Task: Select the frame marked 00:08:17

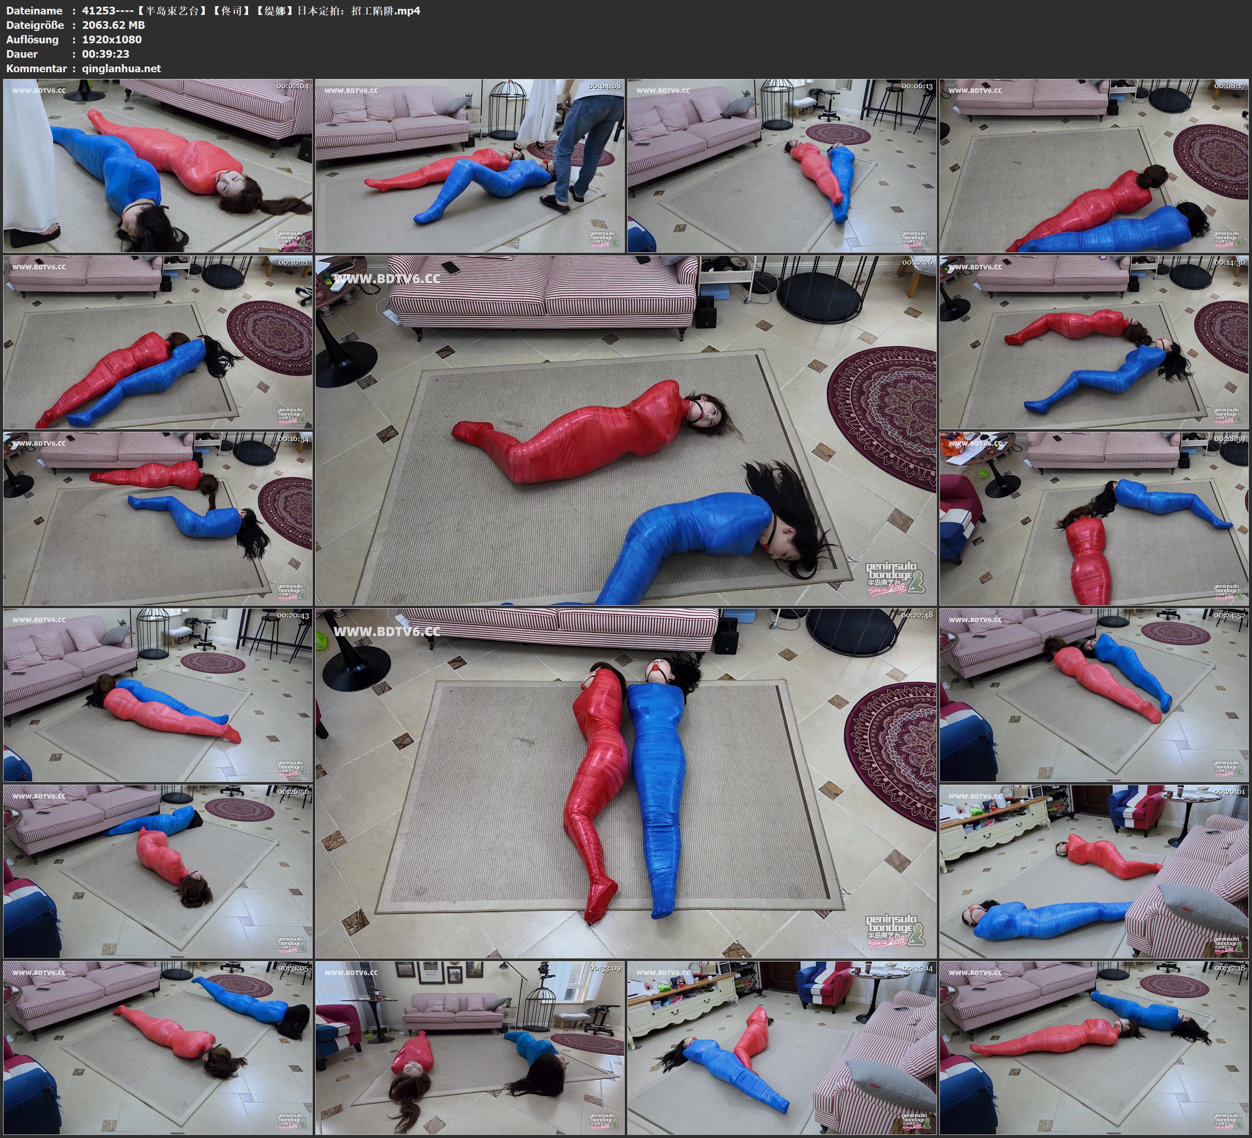Action: pyautogui.click(x=1094, y=166)
